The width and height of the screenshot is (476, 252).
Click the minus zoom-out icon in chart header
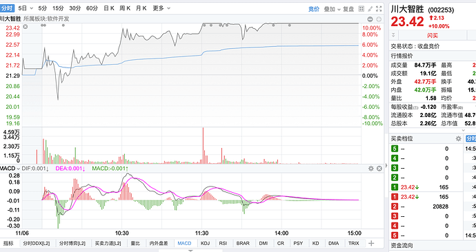(x=370, y=19)
